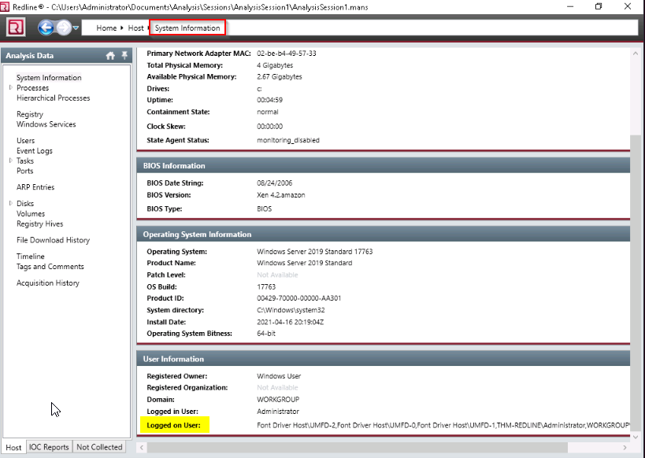
Task: Open the Users item
Action: (25, 141)
